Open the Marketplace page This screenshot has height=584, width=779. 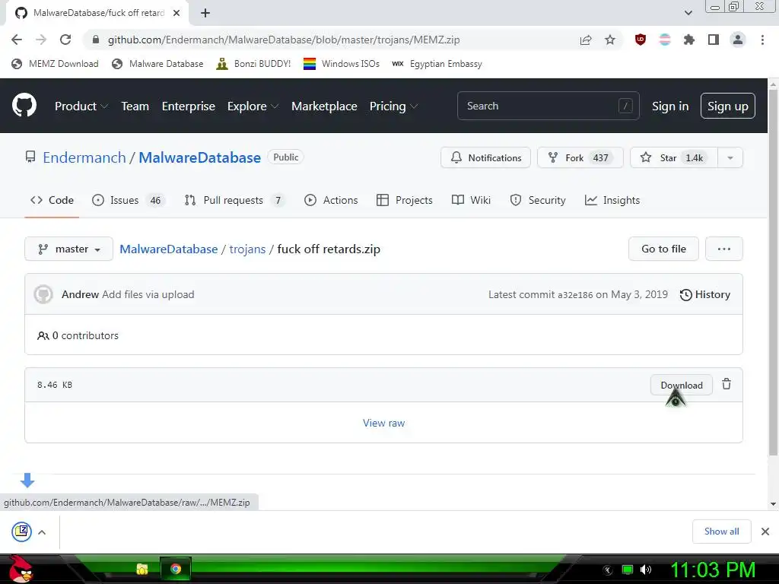click(x=324, y=106)
